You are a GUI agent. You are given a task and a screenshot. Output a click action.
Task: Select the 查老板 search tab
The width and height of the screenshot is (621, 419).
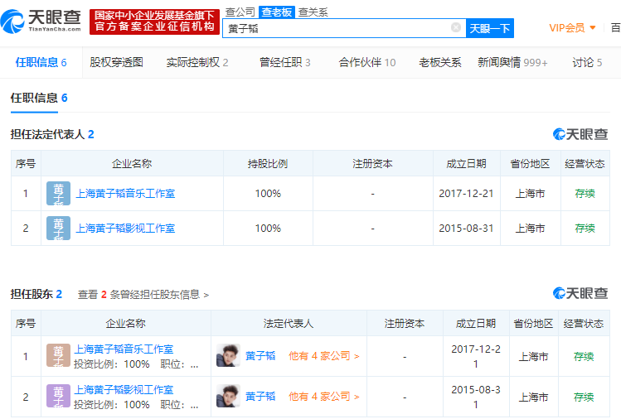(276, 12)
